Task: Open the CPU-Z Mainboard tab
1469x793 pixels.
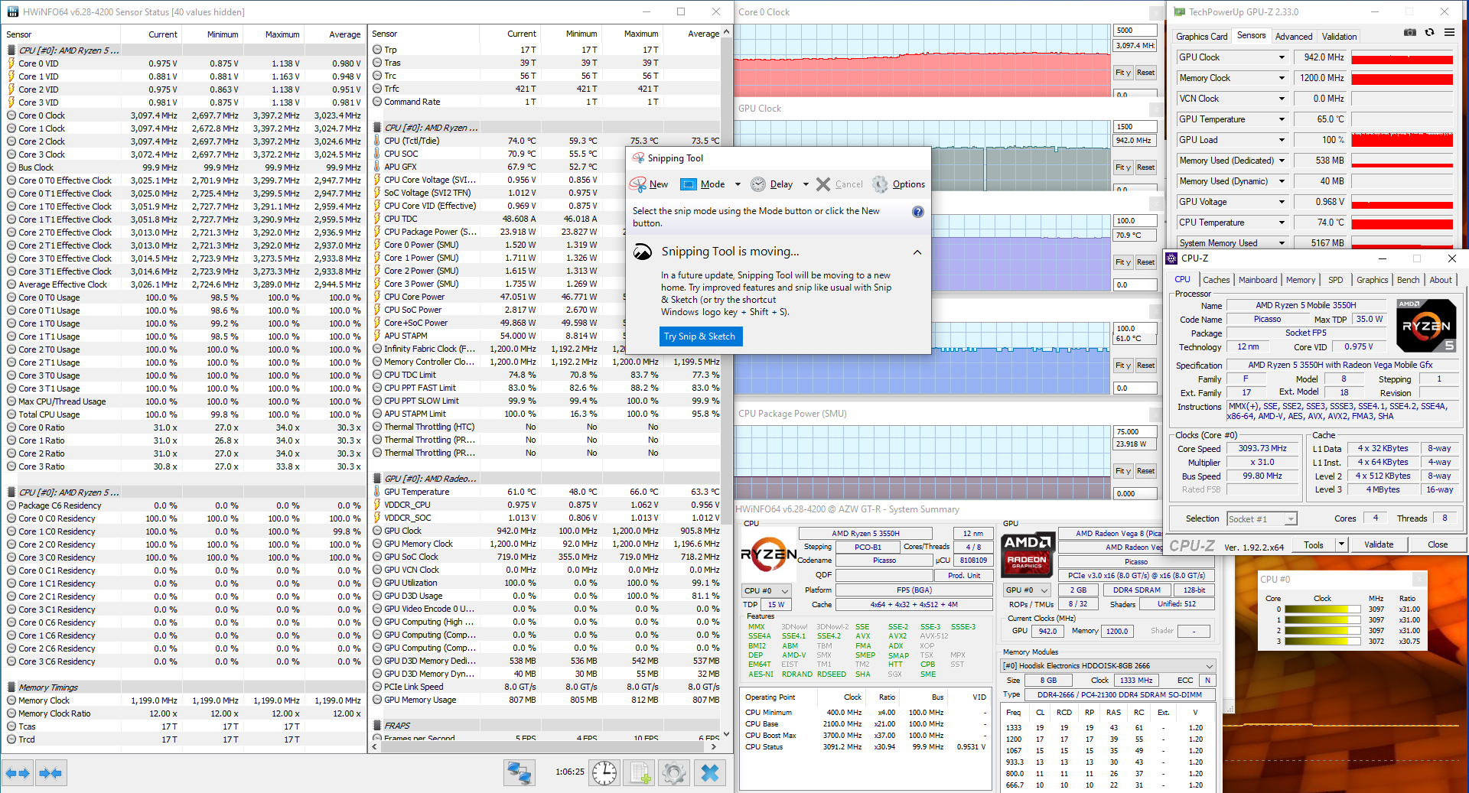Action: pyautogui.click(x=1258, y=280)
